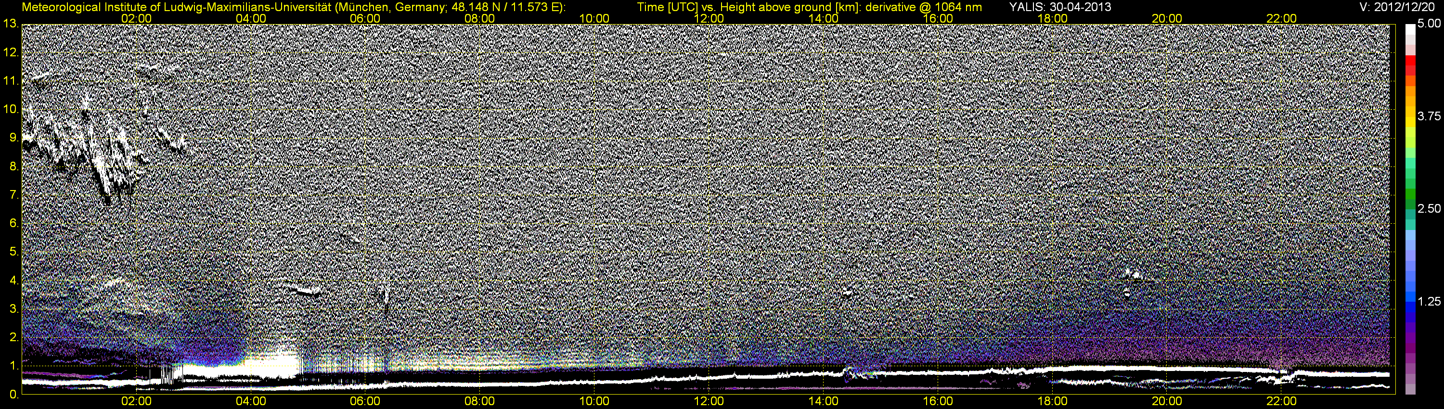1444x409 pixels.
Task: Click the 06:00 label on the top time axis
Action: 365,18
